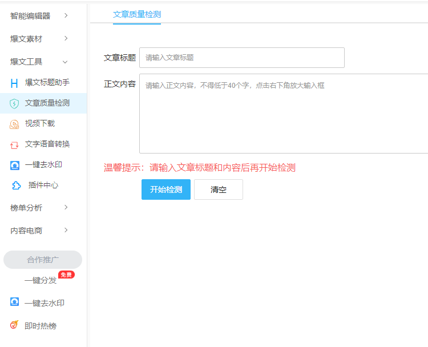428x347 pixels.
Task: Click the 文字语音转换 icon
Action: [x=14, y=144]
